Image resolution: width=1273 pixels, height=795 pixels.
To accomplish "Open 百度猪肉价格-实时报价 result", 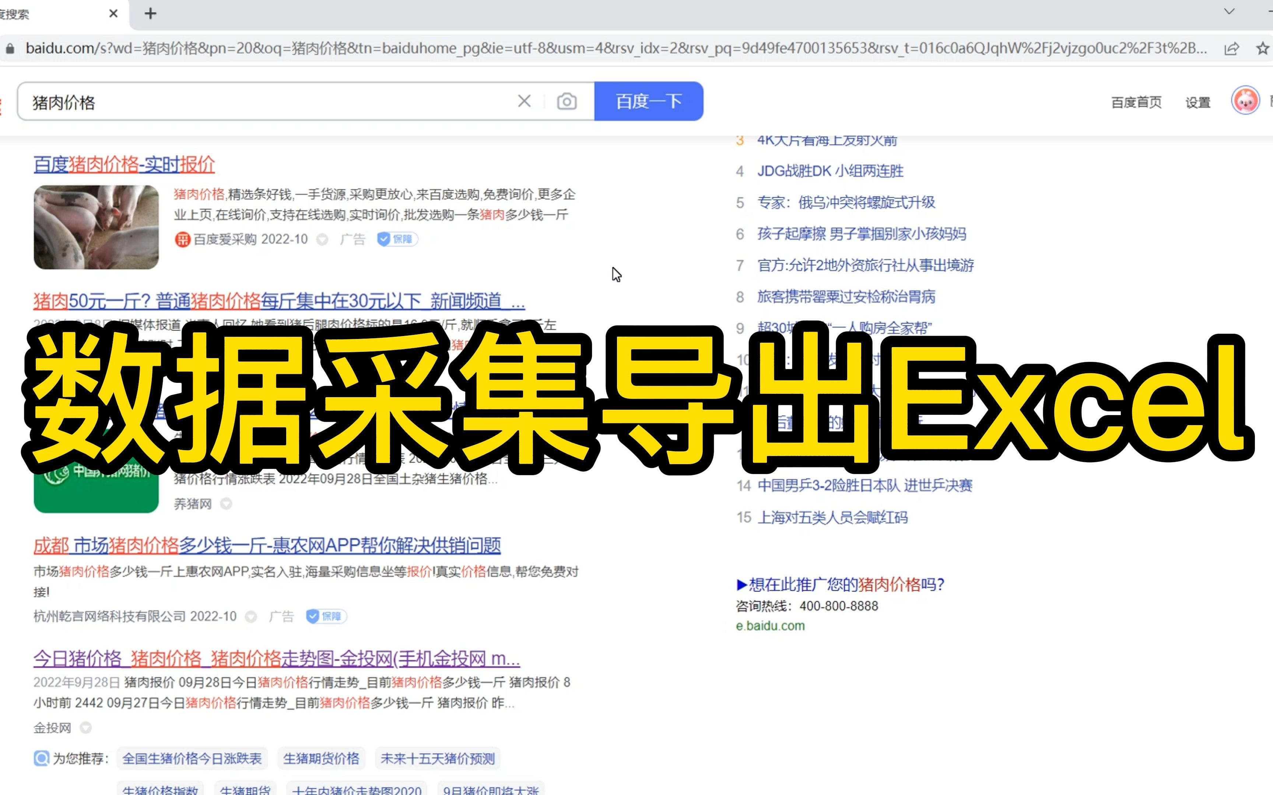I will 124,165.
